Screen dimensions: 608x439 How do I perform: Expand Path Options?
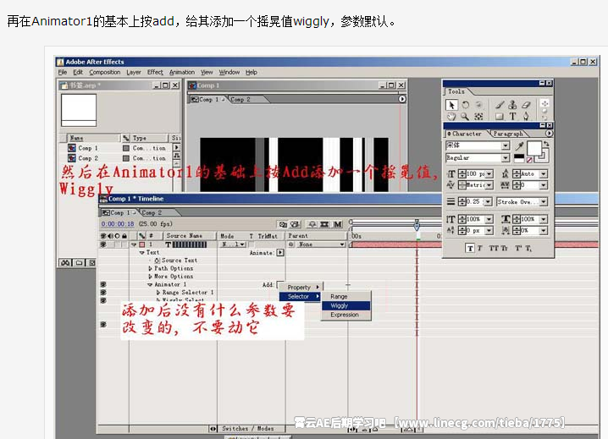150,268
